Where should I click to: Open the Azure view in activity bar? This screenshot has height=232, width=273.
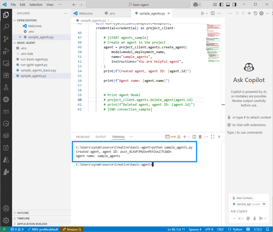[x=6, y=160]
